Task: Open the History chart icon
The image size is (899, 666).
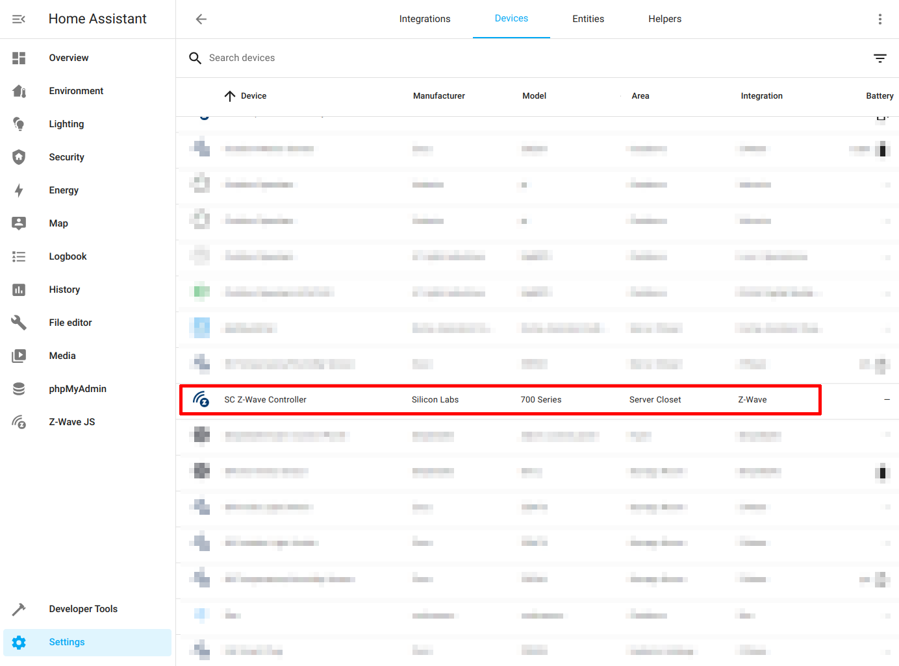Action: 19,290
